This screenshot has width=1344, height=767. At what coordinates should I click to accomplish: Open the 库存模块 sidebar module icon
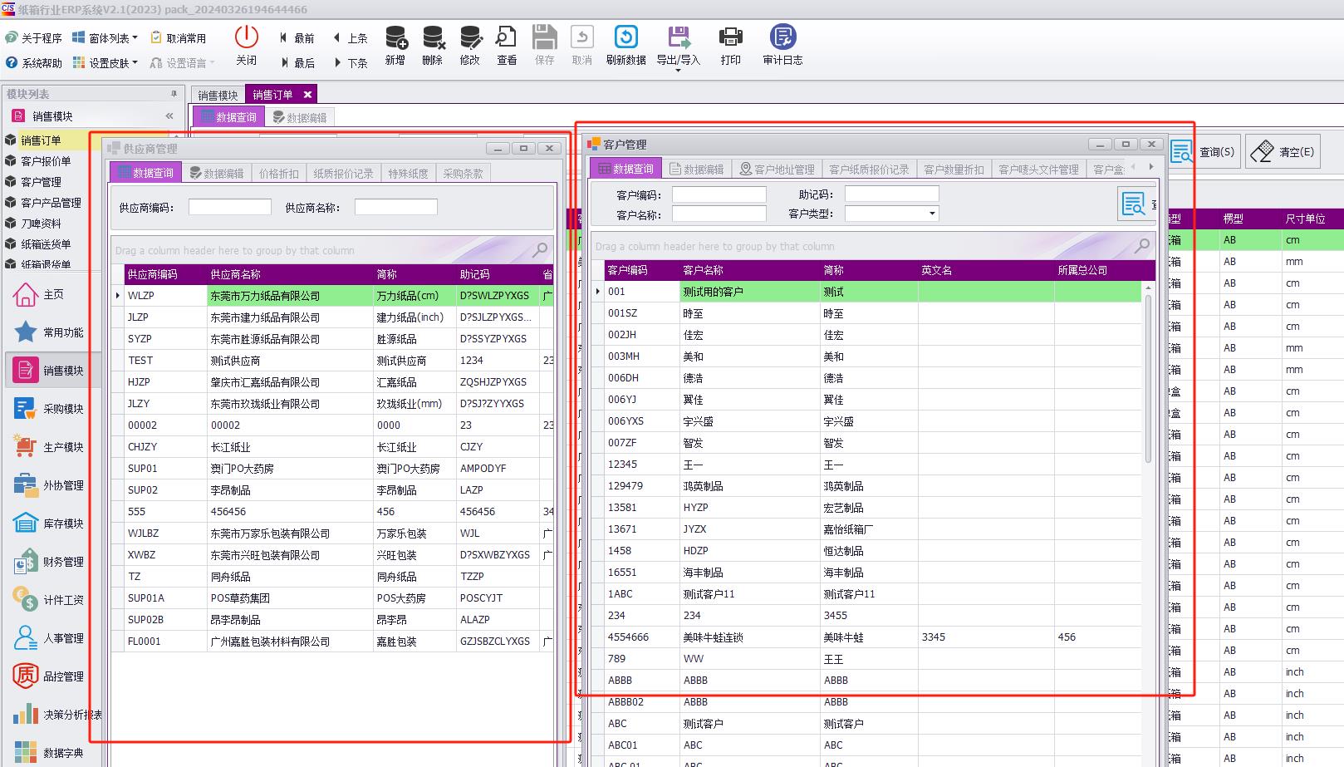[25, 523]
